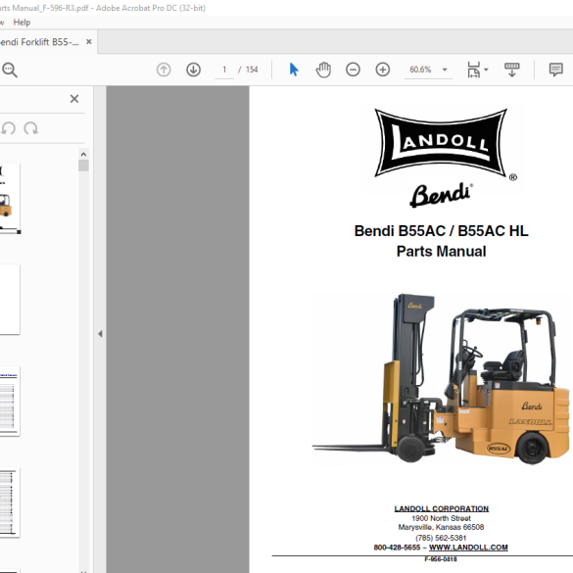
Task: Open the WWW.LANDOLL.COM link
Action: [468, 548]
